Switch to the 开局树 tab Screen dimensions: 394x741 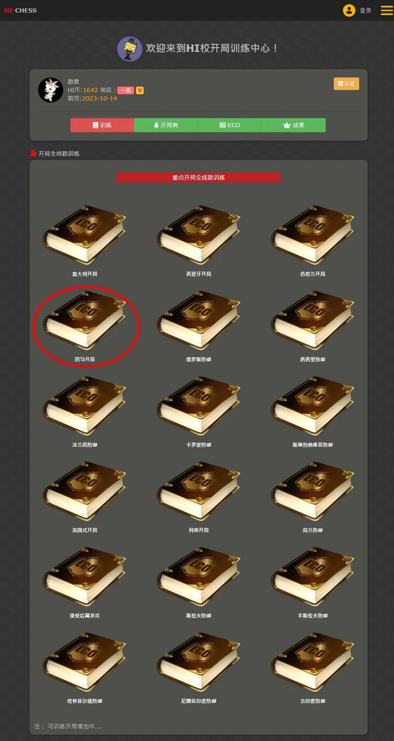pos(166,125)
